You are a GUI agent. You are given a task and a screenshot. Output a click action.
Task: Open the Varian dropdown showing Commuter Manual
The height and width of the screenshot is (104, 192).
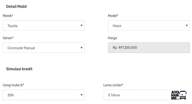44,48
